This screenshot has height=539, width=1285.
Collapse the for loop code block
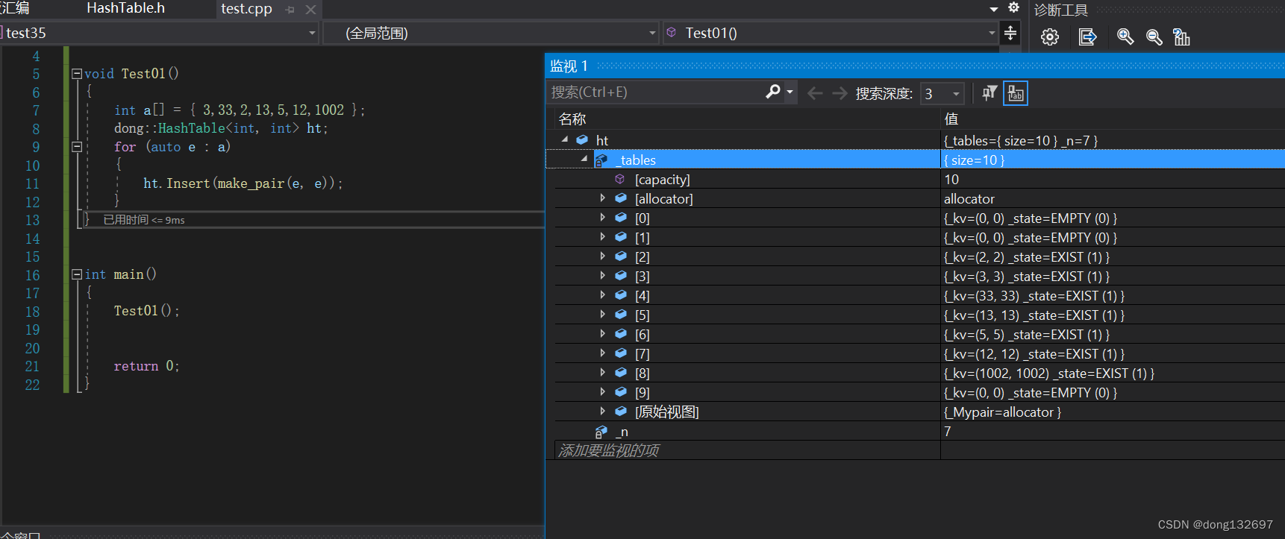coord(76,147)
